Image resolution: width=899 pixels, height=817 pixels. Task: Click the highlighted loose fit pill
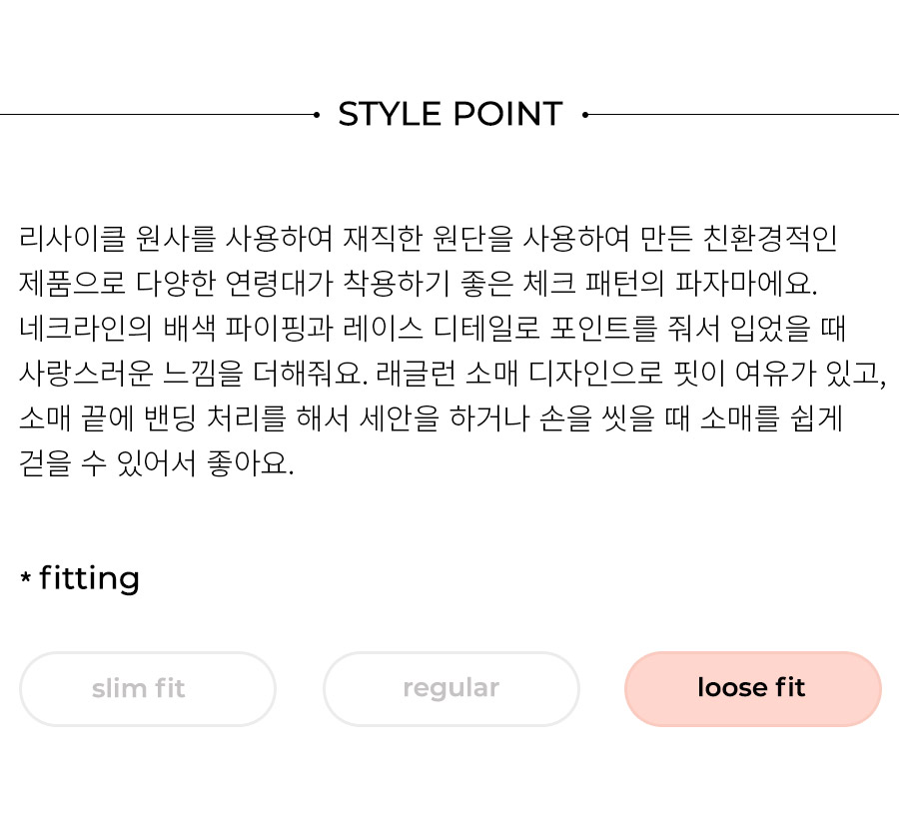coord(753,688)
